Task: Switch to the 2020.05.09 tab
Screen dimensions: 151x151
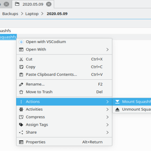Action: (x=33, y=4)
